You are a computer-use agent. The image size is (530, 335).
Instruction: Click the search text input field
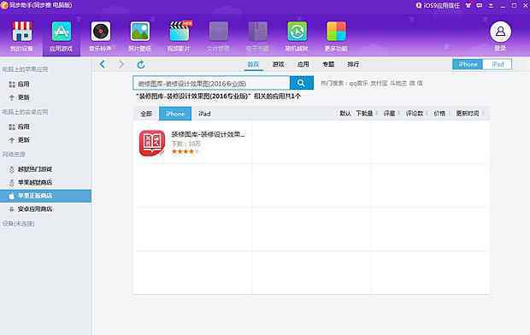[212, 83]
